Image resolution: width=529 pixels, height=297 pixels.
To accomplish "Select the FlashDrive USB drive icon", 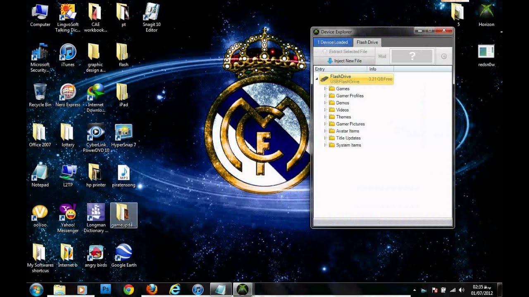I will point(324,79).
